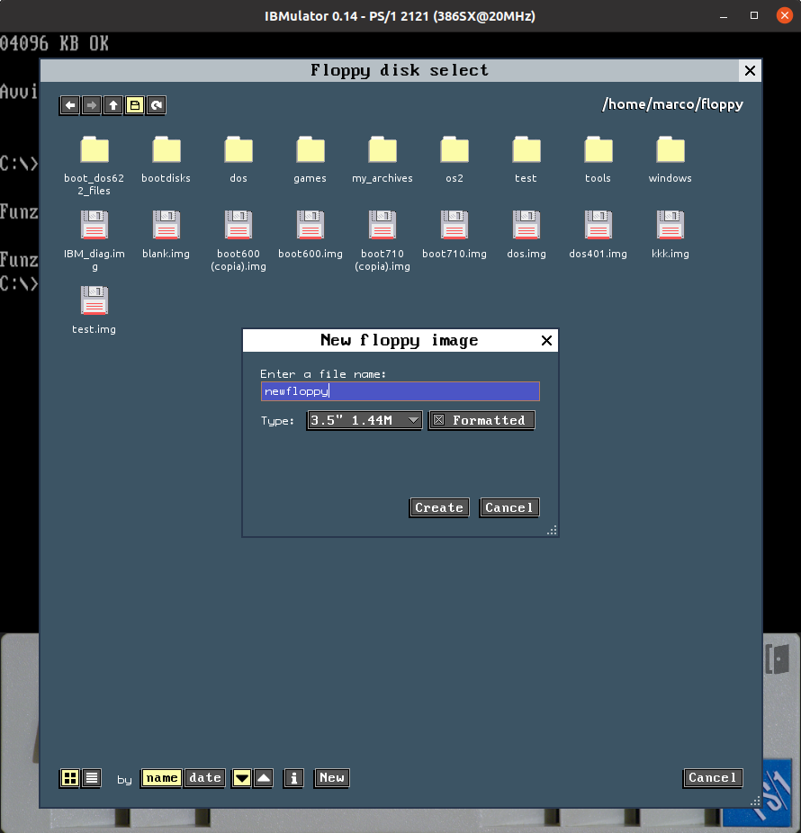Select the dos.img floppy image
801x833 pixels.
(526, 235)
